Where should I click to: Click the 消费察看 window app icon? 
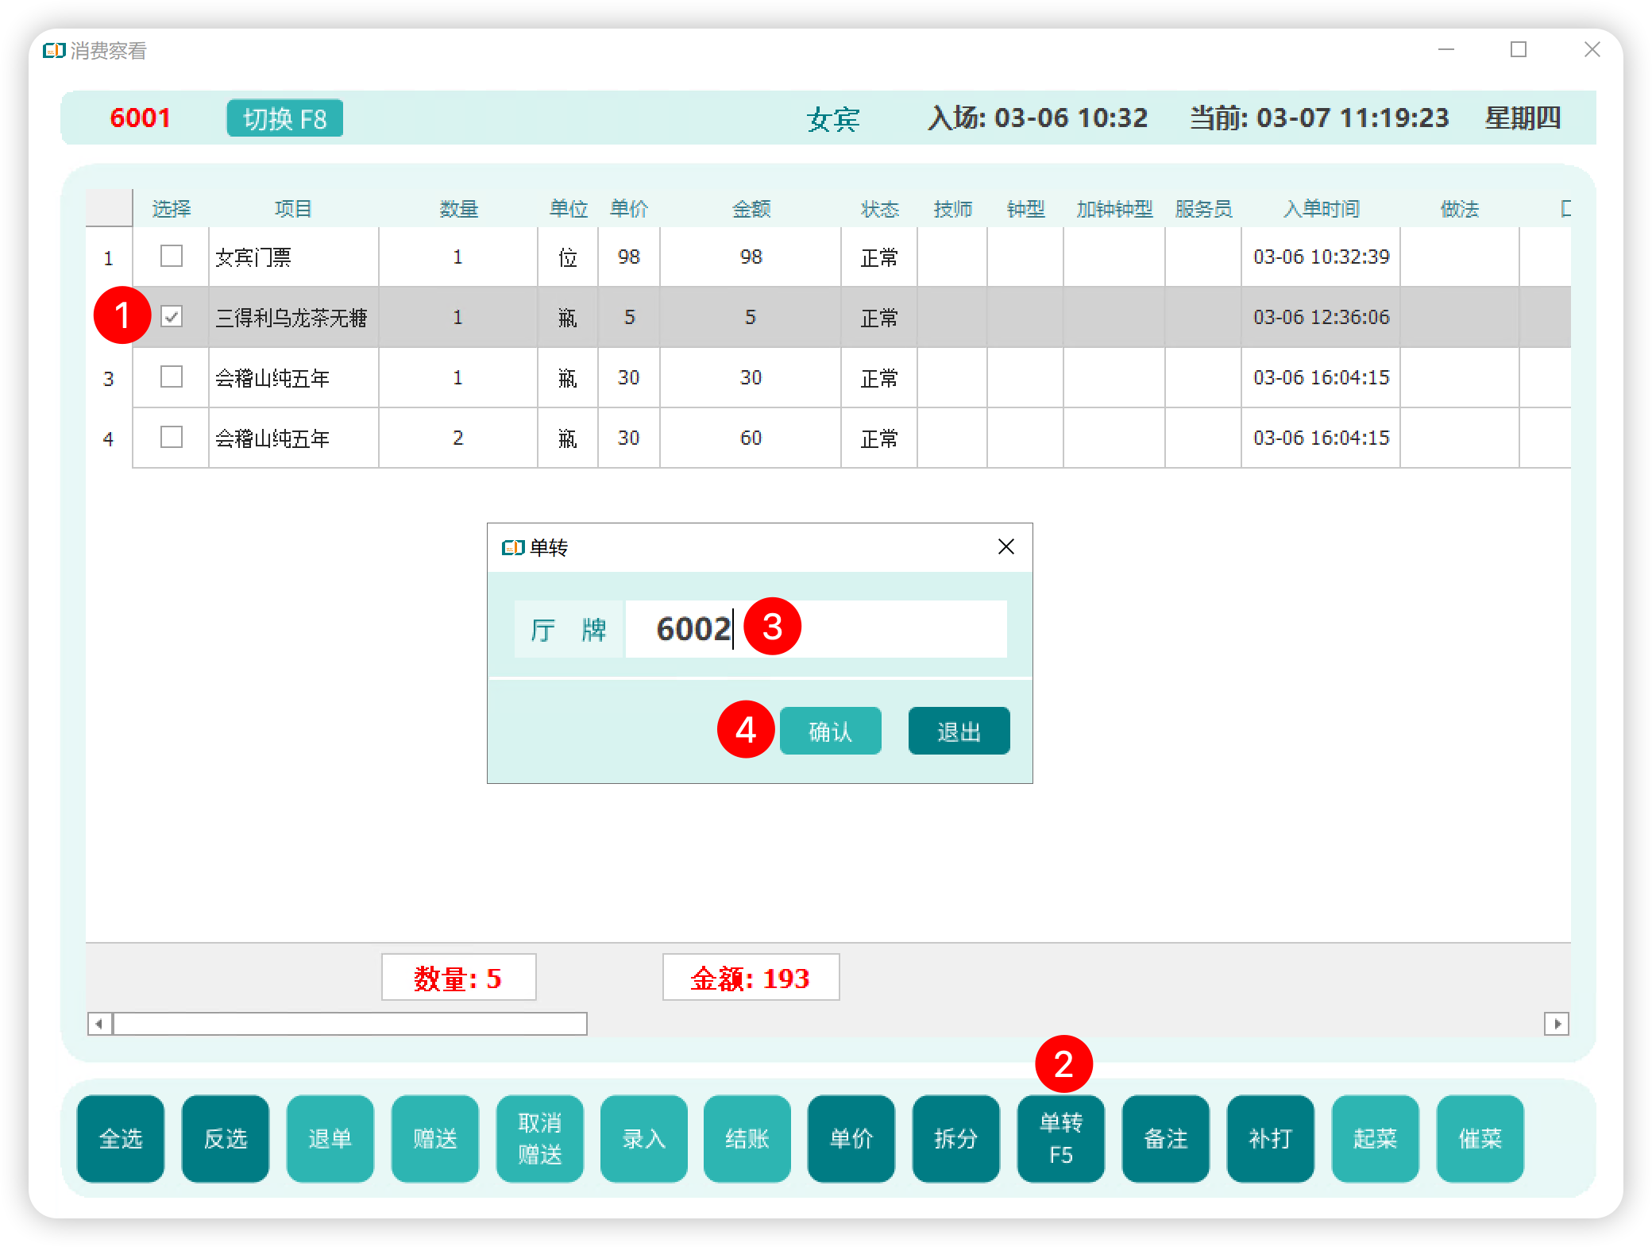54,51
